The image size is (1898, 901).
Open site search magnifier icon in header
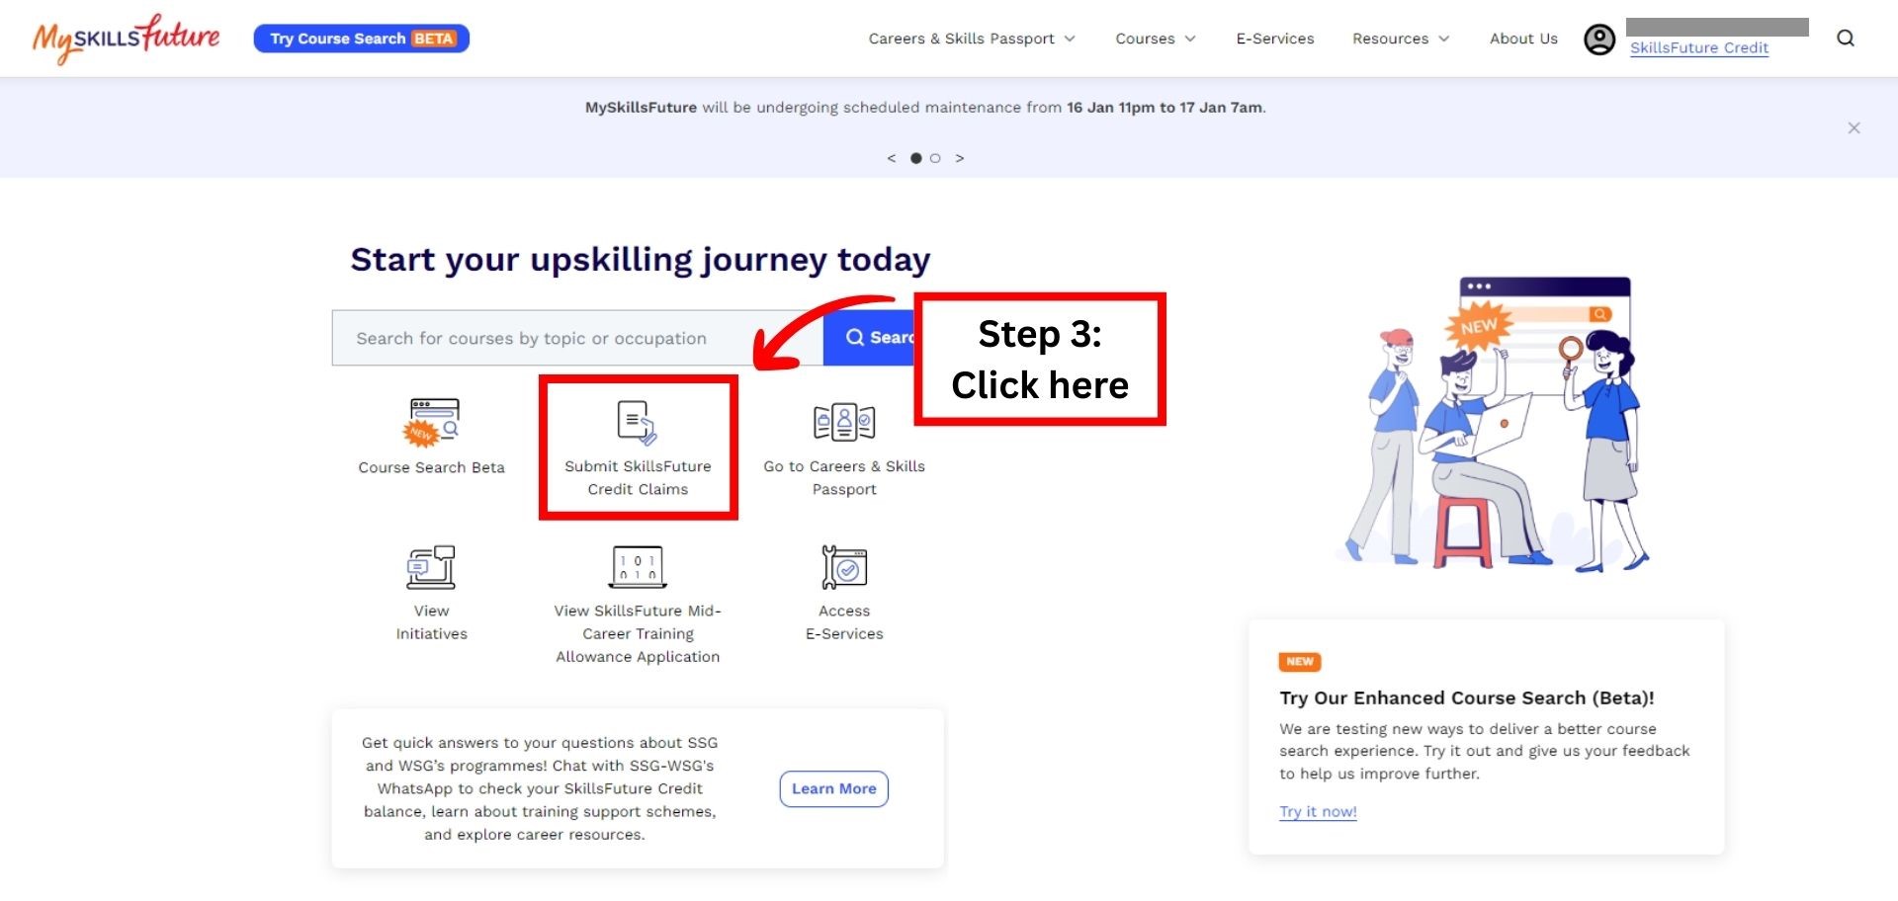[x=1846, y=39]
